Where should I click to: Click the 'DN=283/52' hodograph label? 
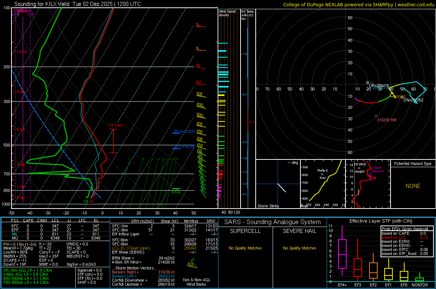point(413,100)
